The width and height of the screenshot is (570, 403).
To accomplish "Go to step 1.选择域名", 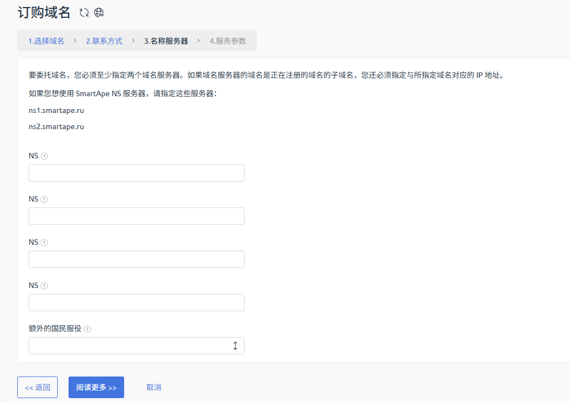I will [x=46, y=41].
